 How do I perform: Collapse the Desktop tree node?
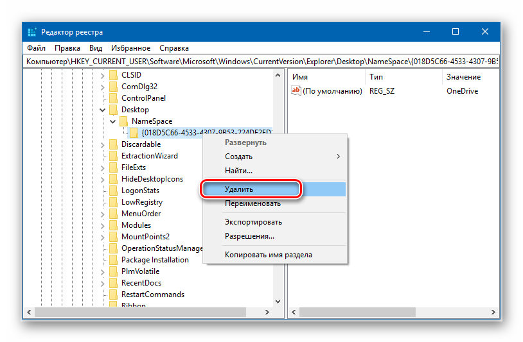coord(103,110)
